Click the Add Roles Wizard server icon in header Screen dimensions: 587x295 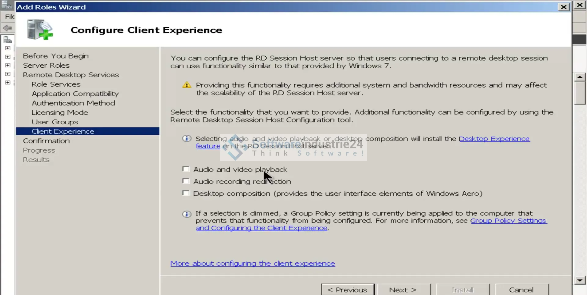point(40,30)
